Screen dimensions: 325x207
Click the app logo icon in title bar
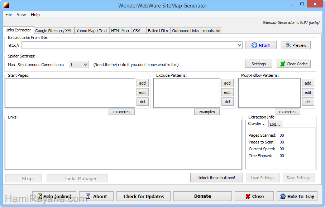coord(6,5)
